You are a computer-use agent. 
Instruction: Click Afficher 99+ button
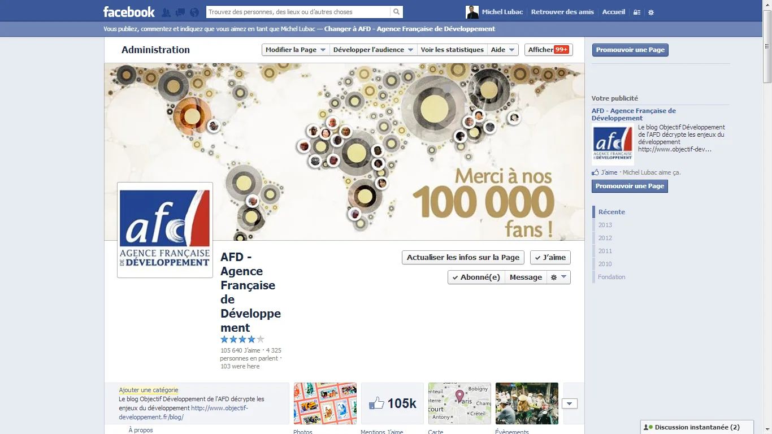pos(548,50)
